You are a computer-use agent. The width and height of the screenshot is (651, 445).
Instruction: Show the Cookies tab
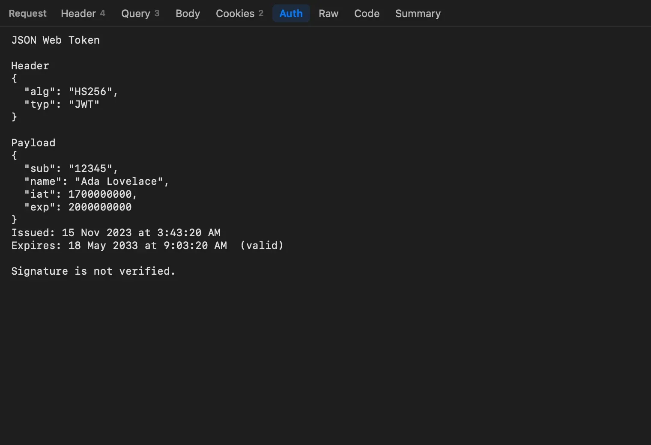coord(239,13)
